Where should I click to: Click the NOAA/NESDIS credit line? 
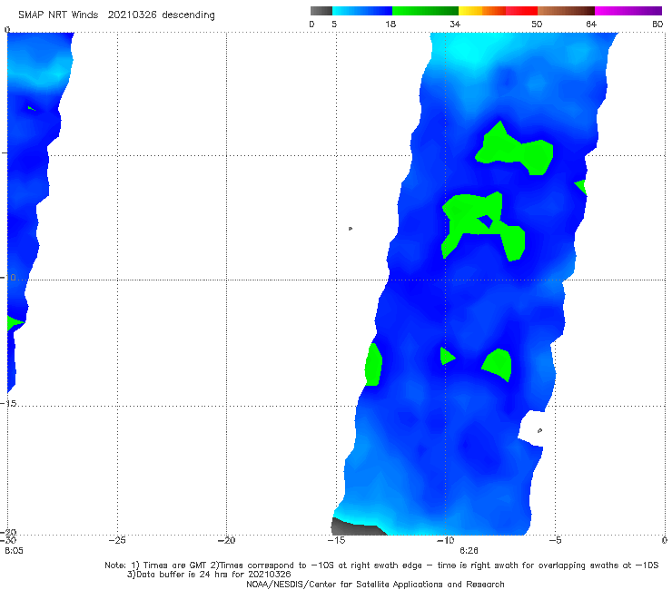(375, 585)
